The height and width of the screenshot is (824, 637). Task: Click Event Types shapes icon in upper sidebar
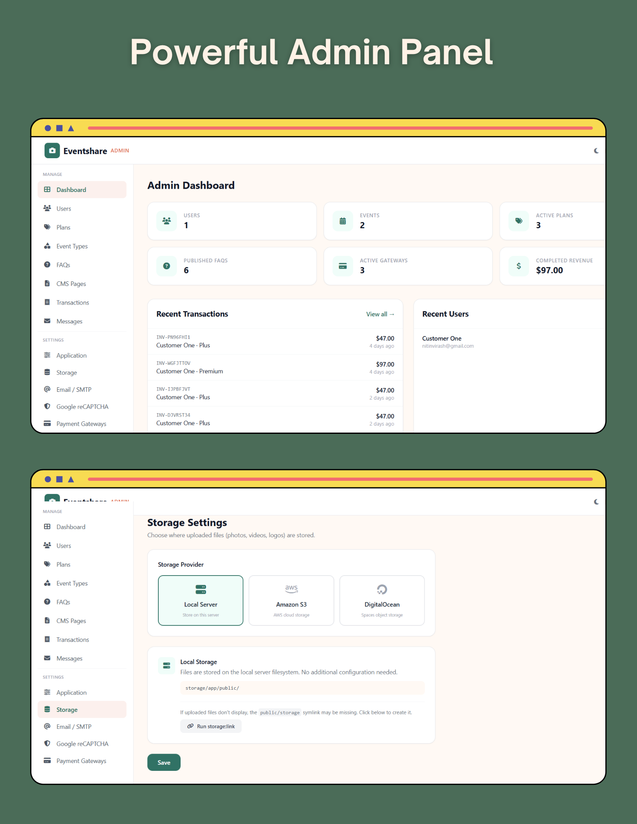pyautogui.click(x=47, y=246)
